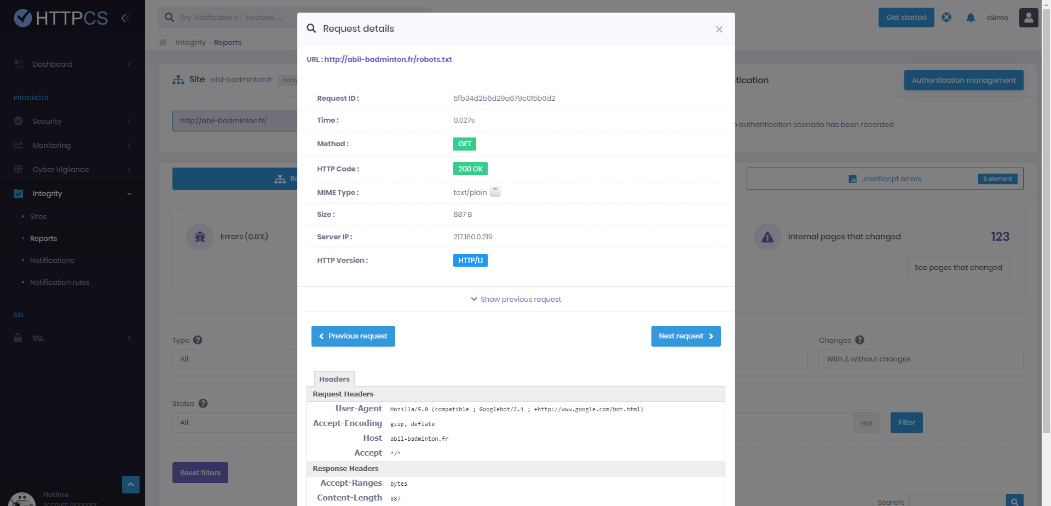Click the notifications bell icon
Image resolution: width=1051 pixels, height=506 pixels.
pyautogui.click(x=971, y=18)
